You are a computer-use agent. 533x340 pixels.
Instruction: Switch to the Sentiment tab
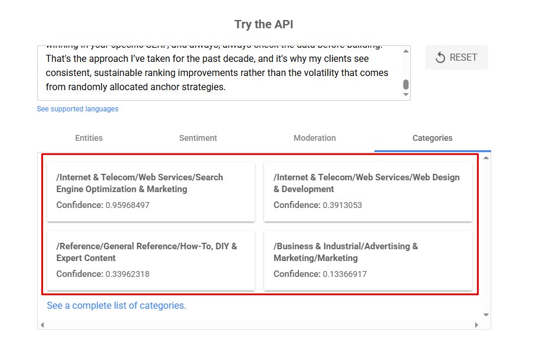pyautogui.click(x=198, y=138)
